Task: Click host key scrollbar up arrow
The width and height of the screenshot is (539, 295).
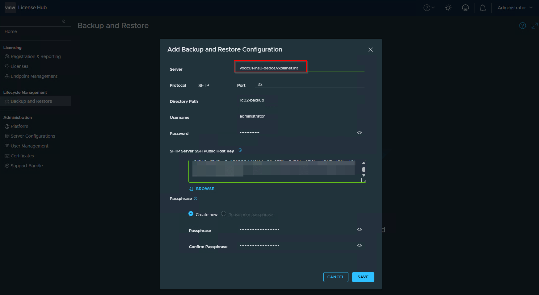Action: [364, 163]
